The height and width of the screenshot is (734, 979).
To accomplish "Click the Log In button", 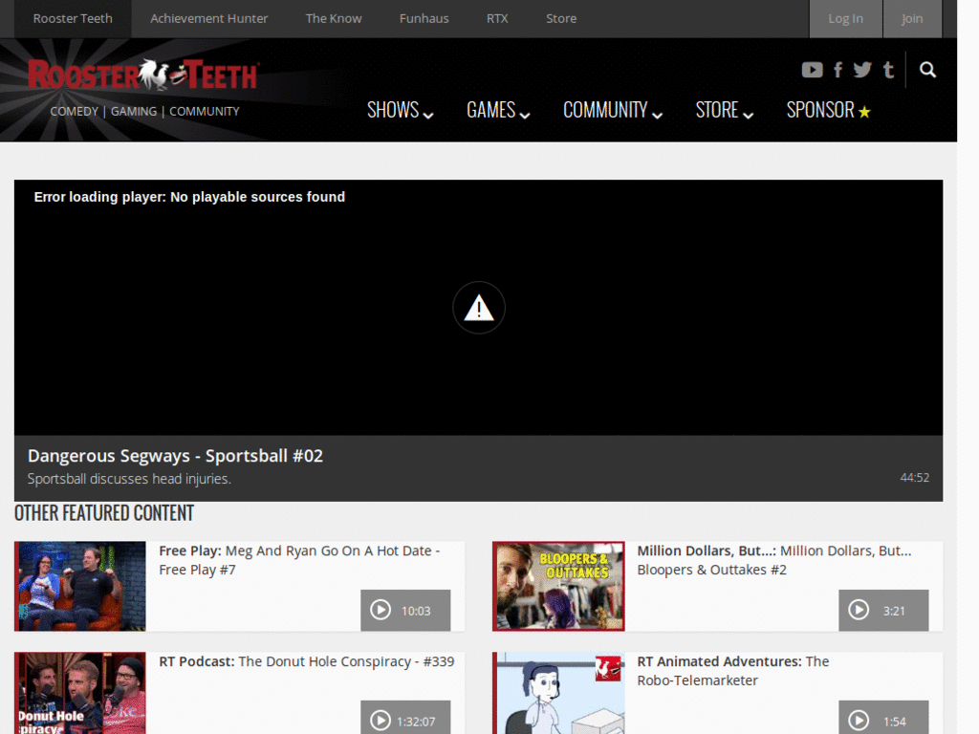I will [x=845, y=19].
